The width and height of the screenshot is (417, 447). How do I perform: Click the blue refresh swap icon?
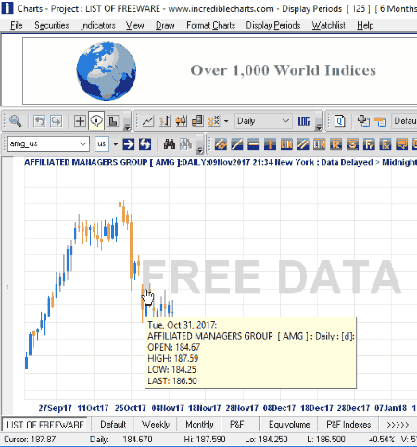click(x=145, y=144)
